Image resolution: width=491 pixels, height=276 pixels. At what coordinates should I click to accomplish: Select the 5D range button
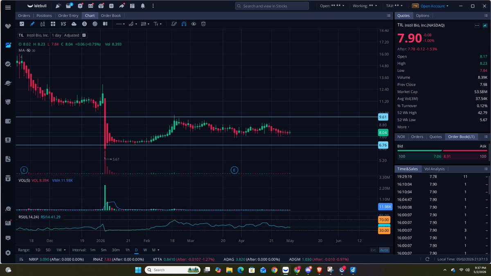tap(48, 250)
